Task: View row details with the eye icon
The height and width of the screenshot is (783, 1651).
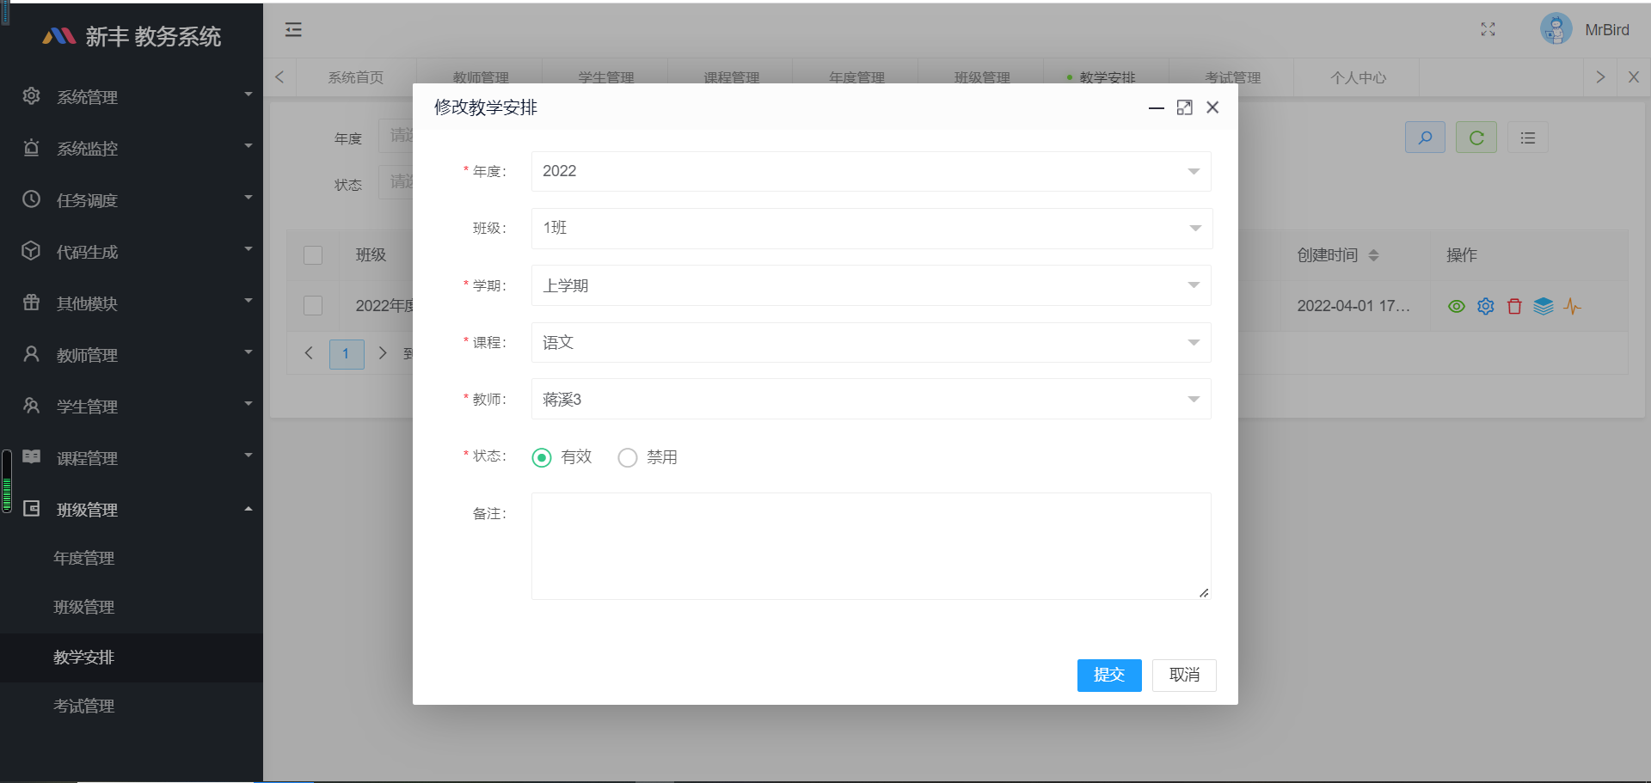Action: pyautogui.click(x=1457, y=306)
